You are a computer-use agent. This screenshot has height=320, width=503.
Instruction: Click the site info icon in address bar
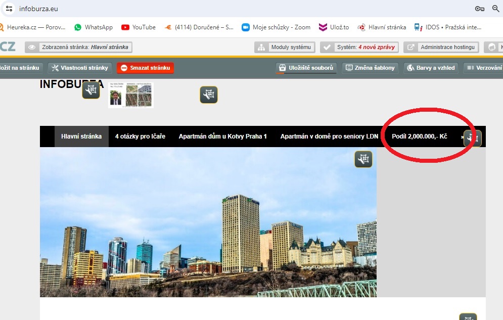click(9, 9)
